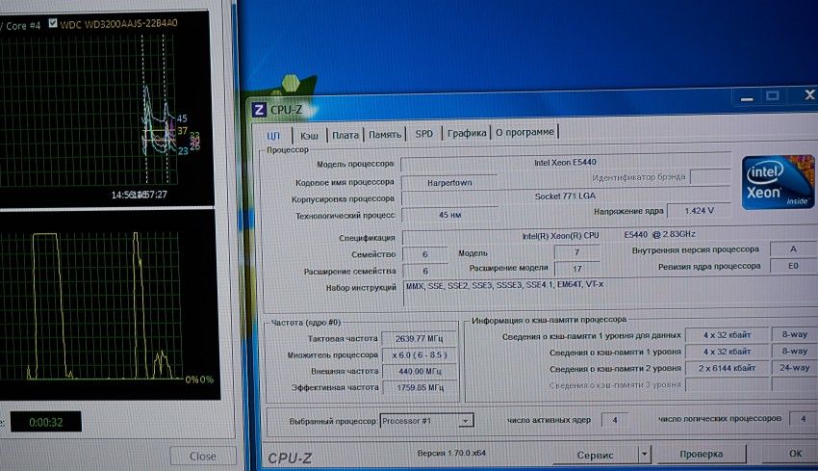Go to the SPD tab

click(423, 134)
